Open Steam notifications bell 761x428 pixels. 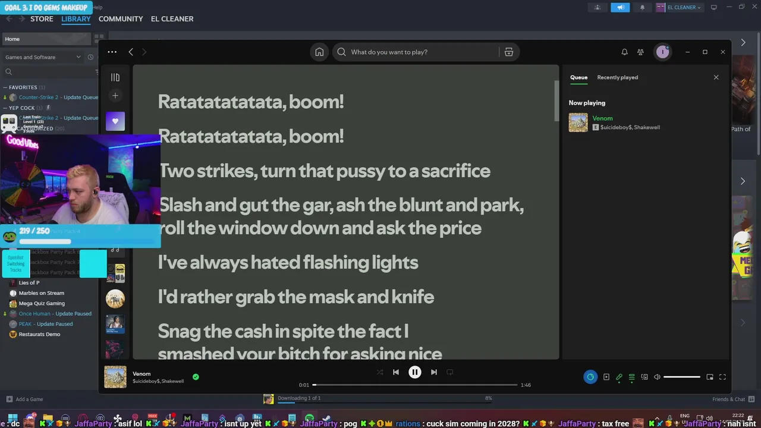[x=642, y=8]
